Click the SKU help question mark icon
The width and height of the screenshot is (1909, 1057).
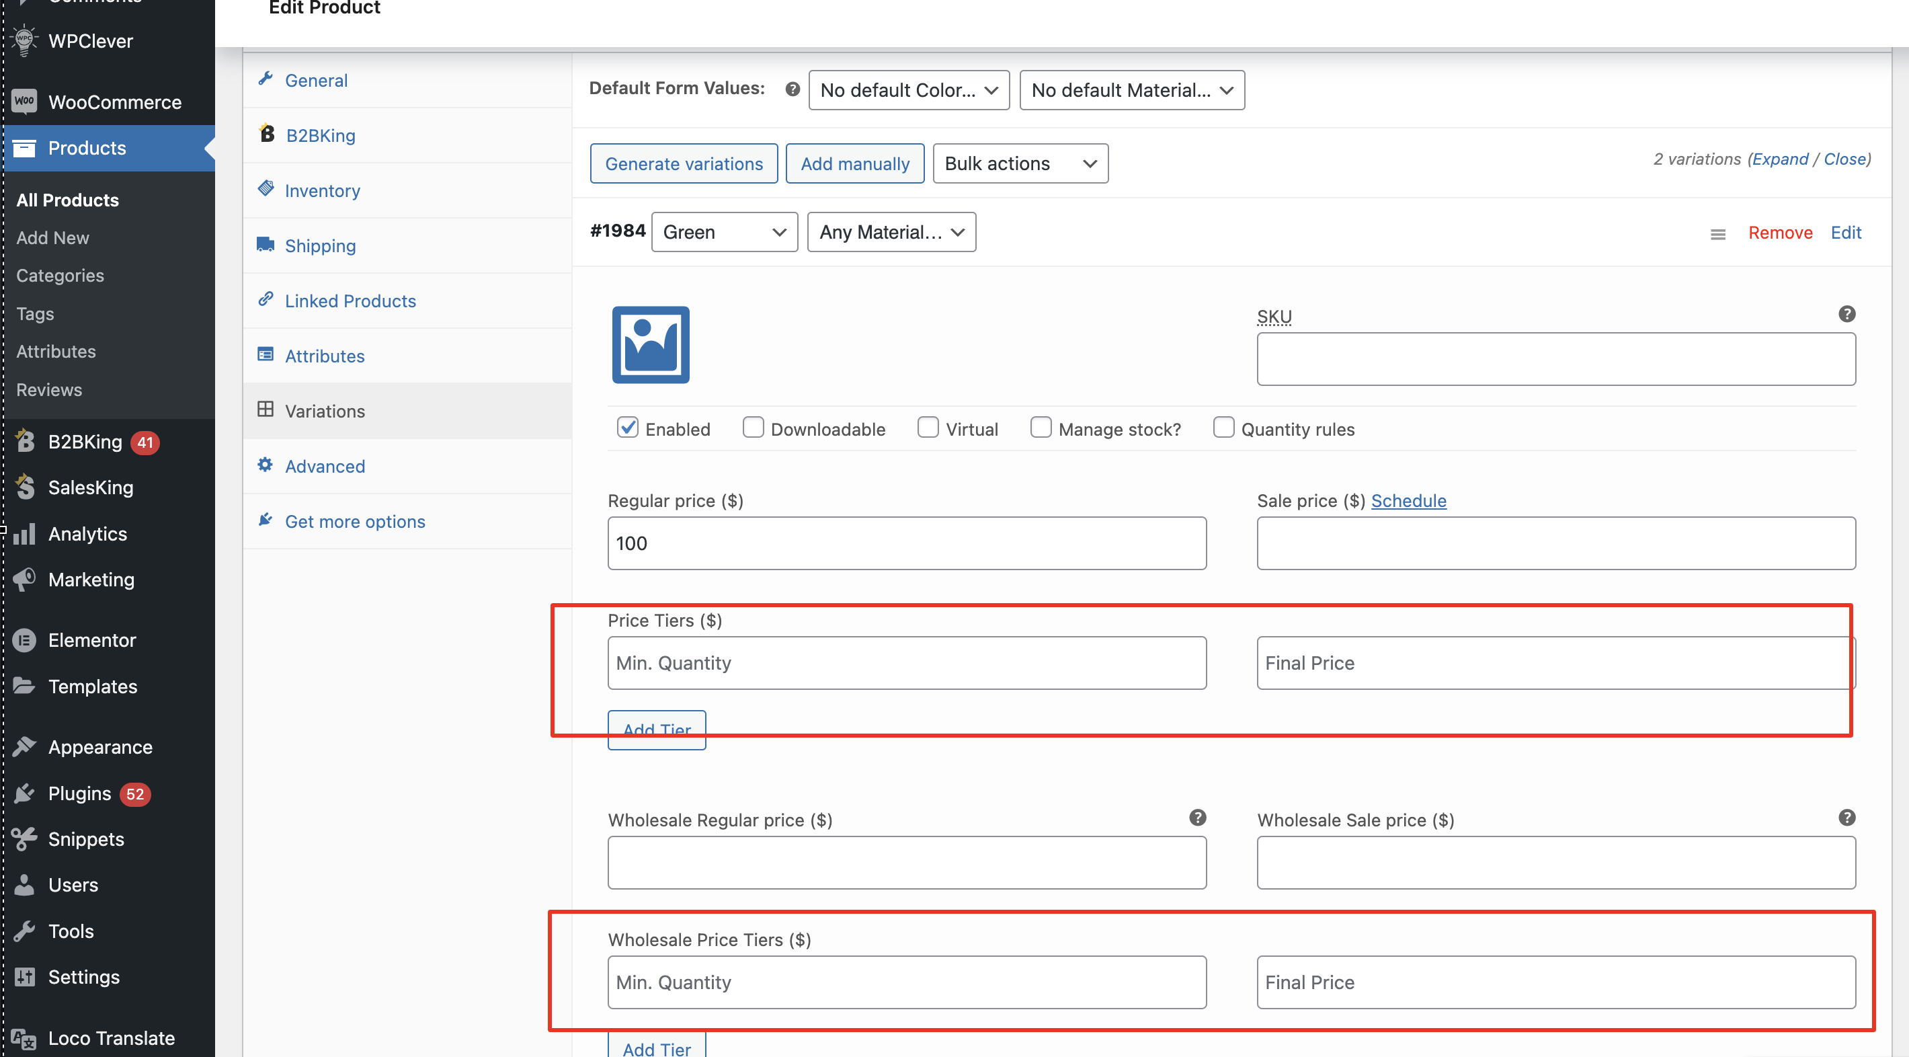(1846, 314)
